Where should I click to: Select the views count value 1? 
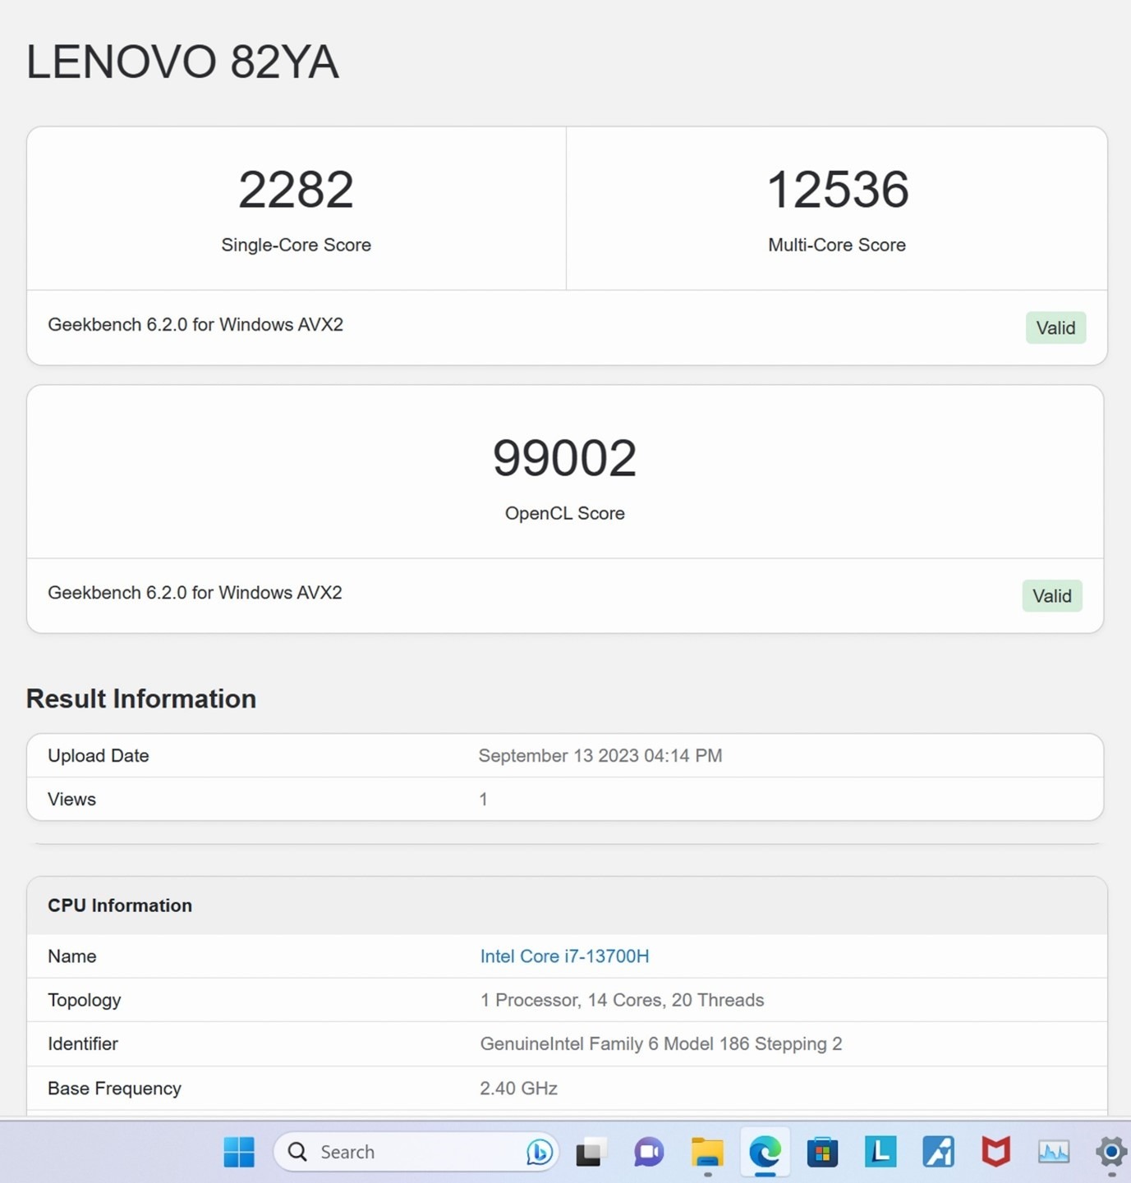(x=484, y=800)
